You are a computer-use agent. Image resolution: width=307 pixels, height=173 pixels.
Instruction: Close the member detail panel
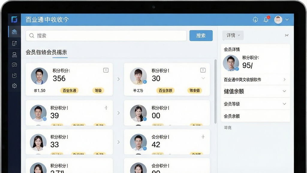click(x=286, y=35)
